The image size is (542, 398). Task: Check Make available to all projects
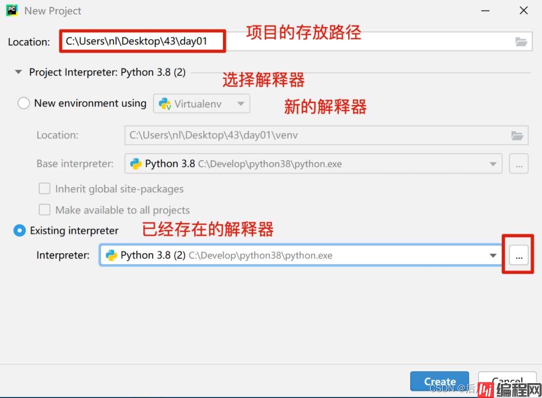point(44,210)
